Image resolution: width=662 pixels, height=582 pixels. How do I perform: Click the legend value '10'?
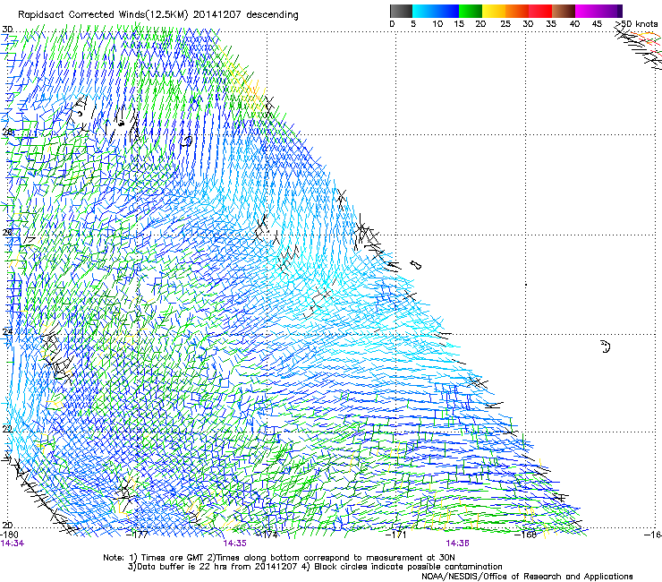coord(437,24)
